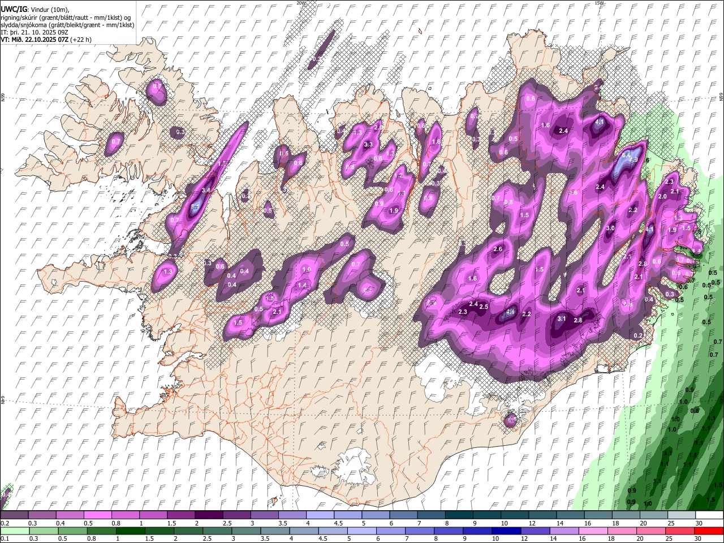Click the "15W" longitude label

[x=599, y=3]
